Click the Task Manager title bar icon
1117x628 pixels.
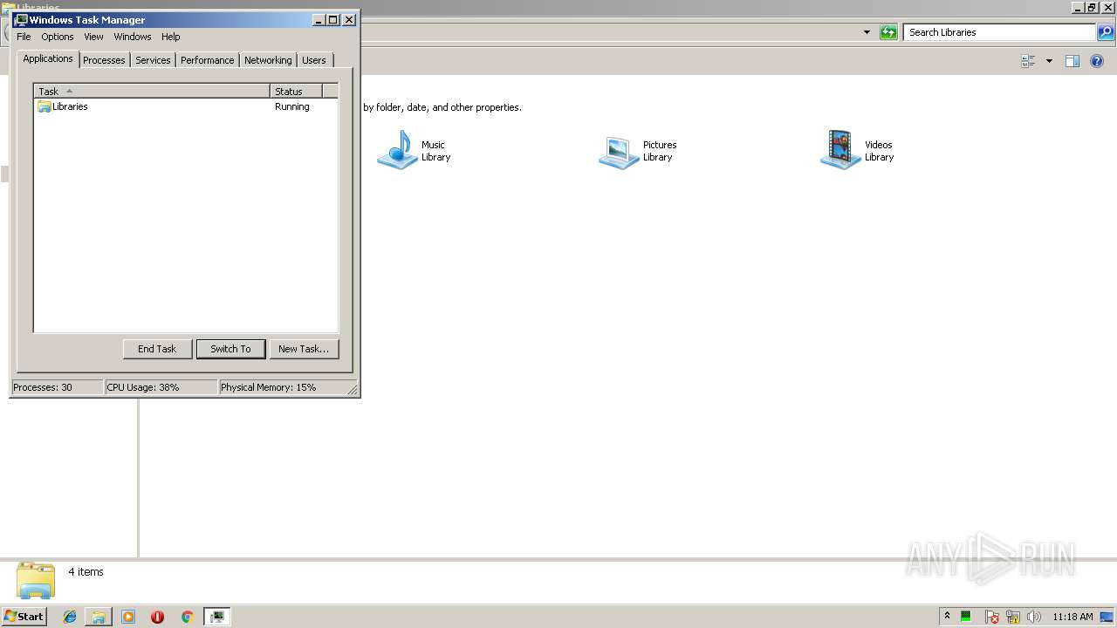tap(21, 19)
